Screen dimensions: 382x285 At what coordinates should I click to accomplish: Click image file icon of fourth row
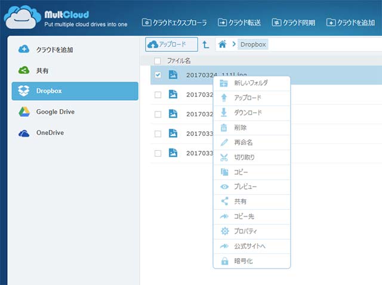(x=173, y=134)
